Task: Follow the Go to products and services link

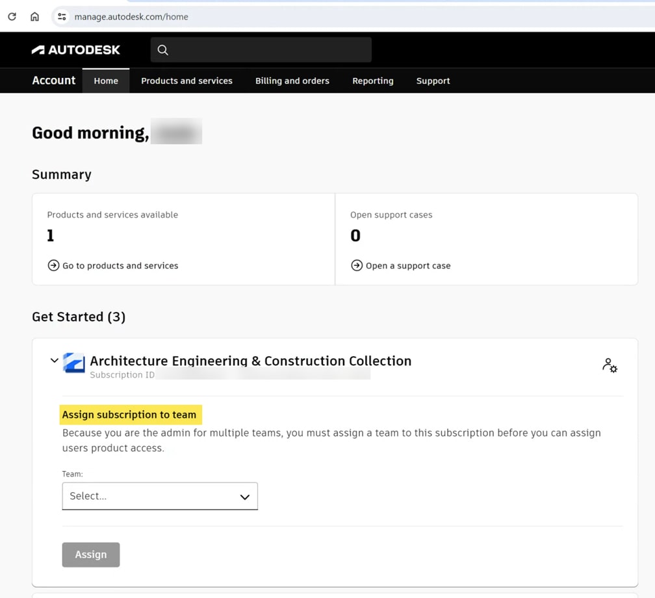Action: coord(120,265)
